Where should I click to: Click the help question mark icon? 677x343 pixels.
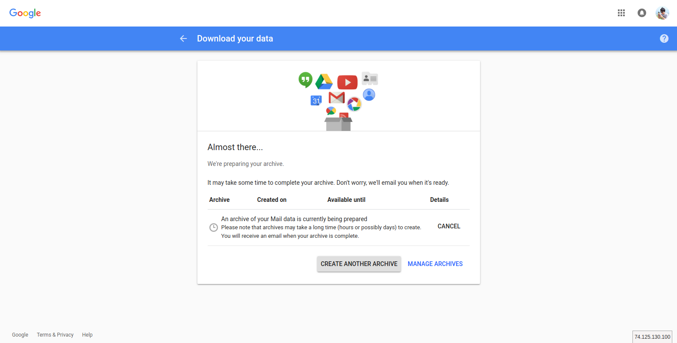[664, 38]
